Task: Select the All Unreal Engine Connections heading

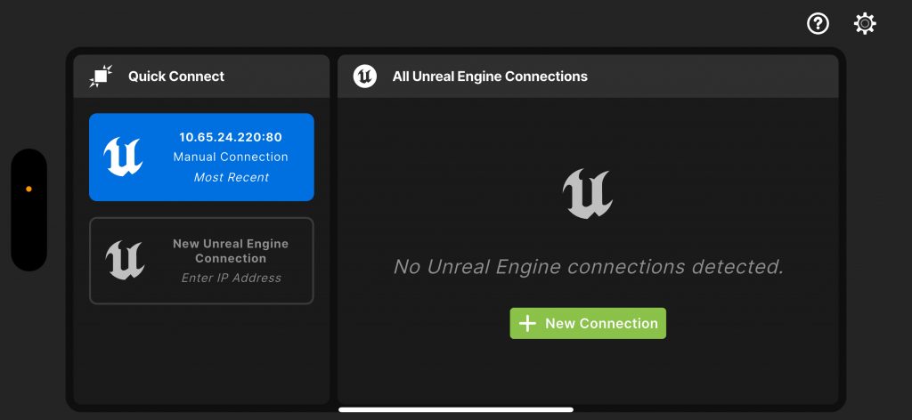Action: pos(490,77)
